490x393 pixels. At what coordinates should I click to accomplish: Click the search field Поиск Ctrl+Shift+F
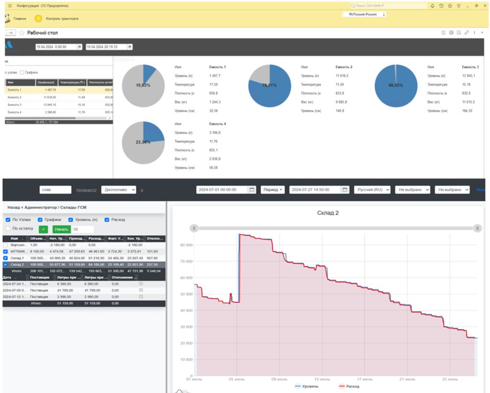point(388,6)
